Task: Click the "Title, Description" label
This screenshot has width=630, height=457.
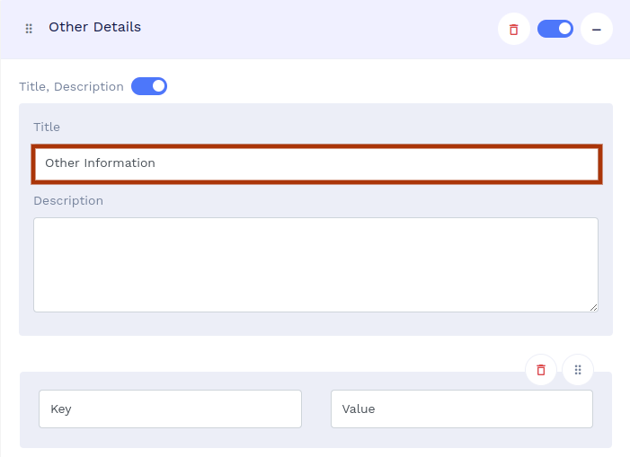Action: coord(71,87)
